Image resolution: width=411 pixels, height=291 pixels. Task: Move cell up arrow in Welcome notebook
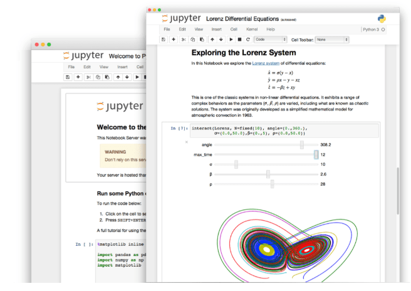click(x=118, y=77)
